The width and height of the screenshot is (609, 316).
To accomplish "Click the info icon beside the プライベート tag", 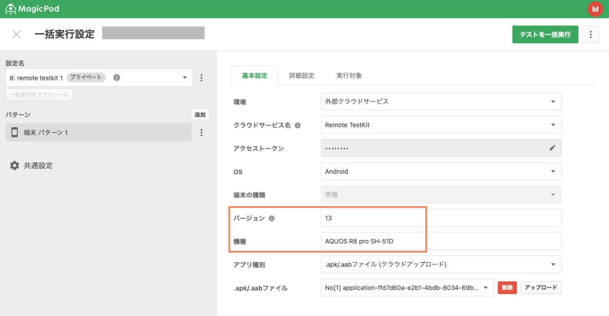I will (x=116, y=77).
